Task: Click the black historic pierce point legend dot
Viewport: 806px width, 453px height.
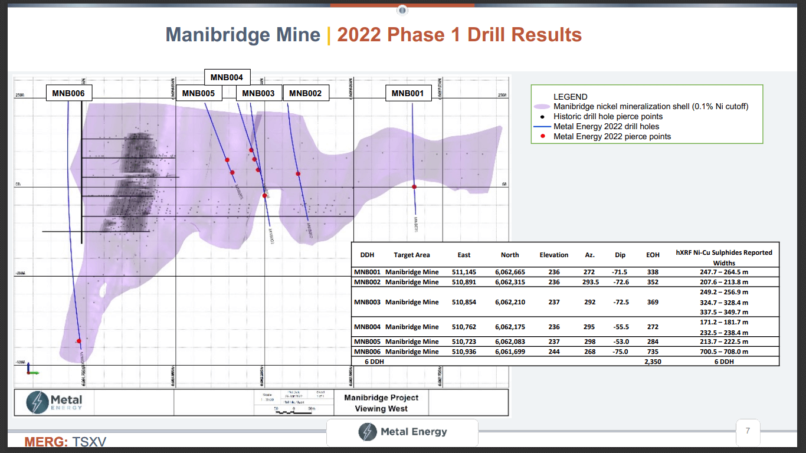Action: [x=542, y=117]
